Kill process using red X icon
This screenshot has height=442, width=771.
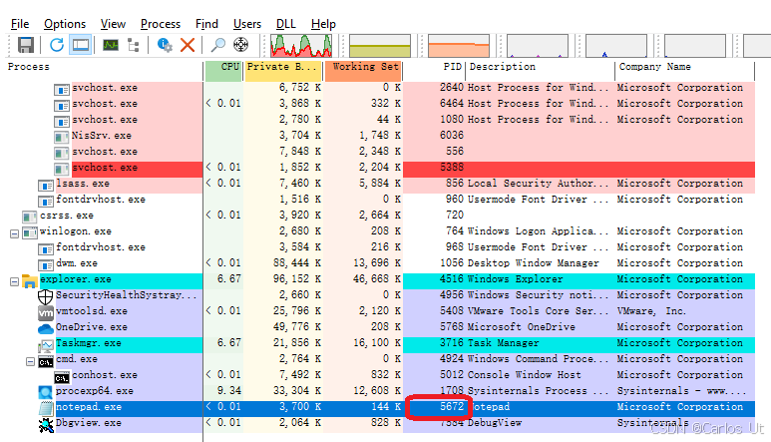coord(188,45)
